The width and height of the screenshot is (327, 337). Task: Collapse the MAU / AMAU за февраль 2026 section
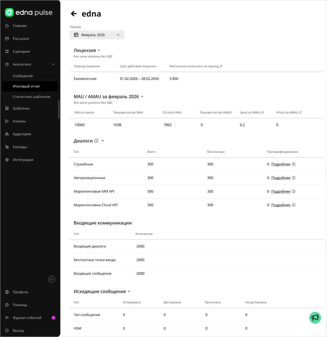tap(142, 97)
